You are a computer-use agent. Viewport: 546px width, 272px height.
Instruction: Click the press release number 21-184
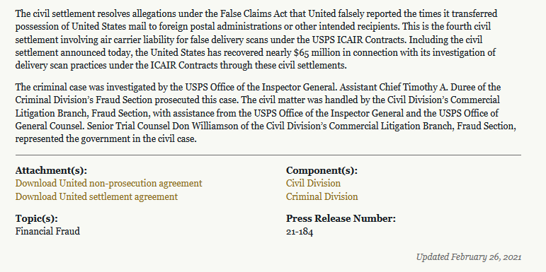click(x=300, y=232)
